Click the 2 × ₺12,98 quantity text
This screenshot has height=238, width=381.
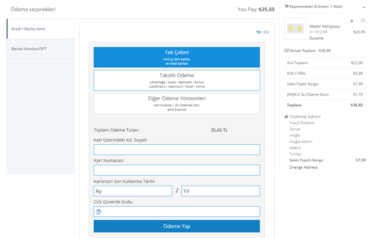pos(318,32)
